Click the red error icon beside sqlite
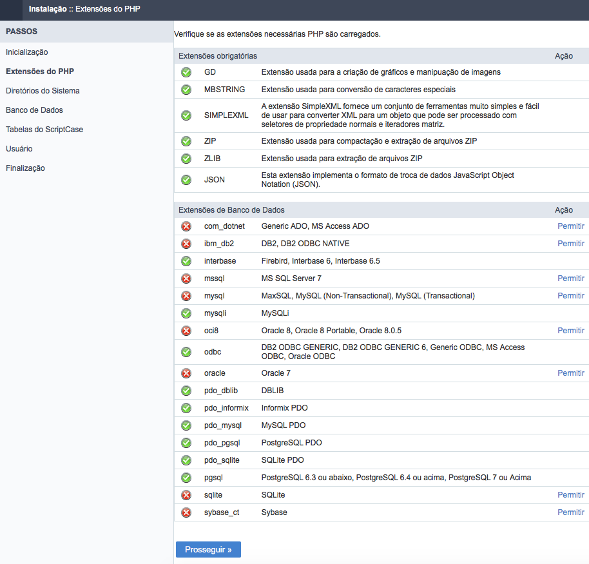The width and height of the screenshot is (589, 564). click(186, 495)
